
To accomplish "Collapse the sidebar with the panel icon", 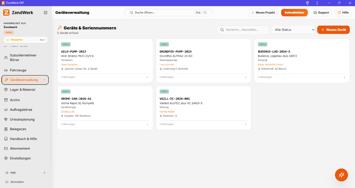I will click(x=45, y=13).
